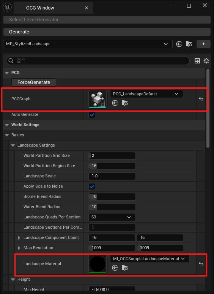Click the Min Height value field
This screenshot has height=294, width=214.
[112, 289]
